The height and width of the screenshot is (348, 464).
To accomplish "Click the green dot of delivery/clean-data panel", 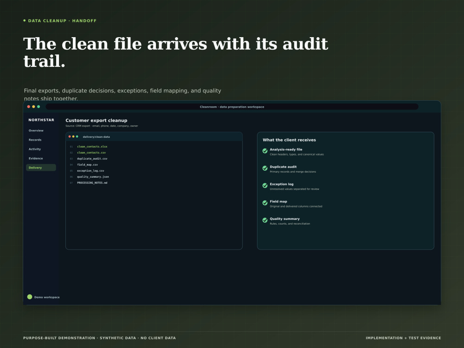I will (x=77, y=136).
